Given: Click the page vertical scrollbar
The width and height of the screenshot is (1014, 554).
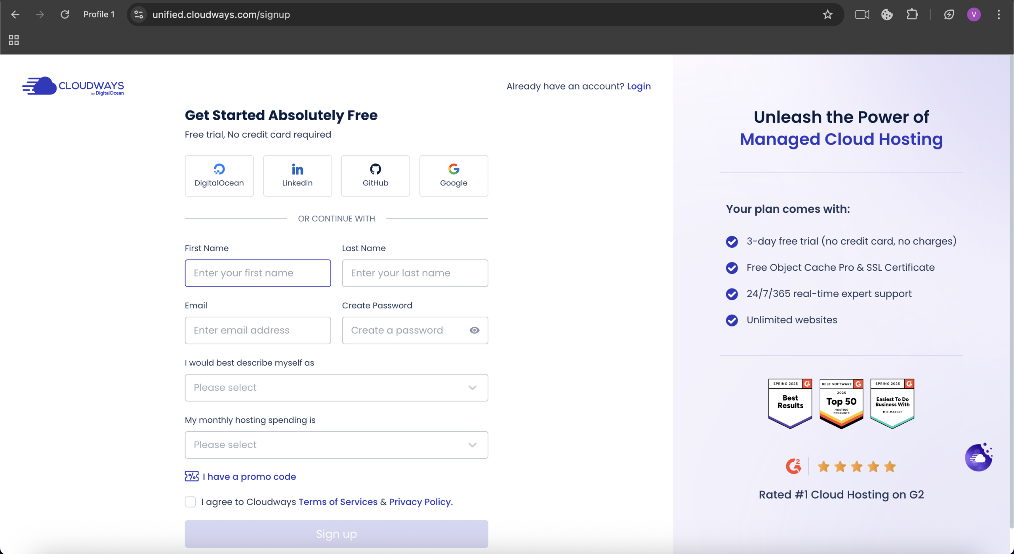Looking at the screenshot, I should pyautogui.click(x=1011, y=291).
